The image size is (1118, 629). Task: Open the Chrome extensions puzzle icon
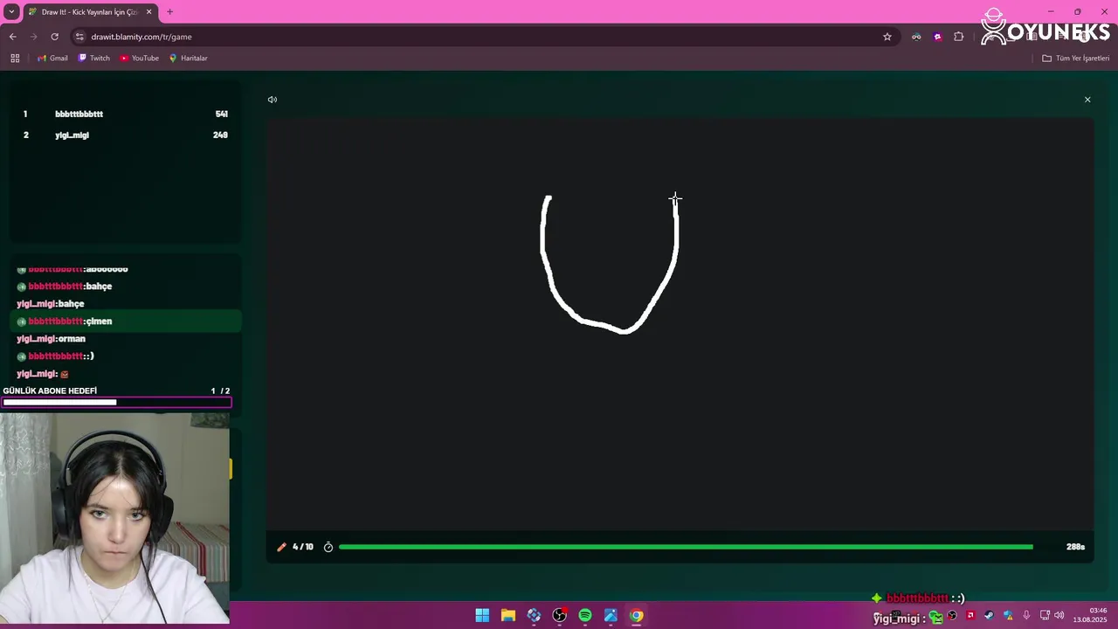pos(959,37)
